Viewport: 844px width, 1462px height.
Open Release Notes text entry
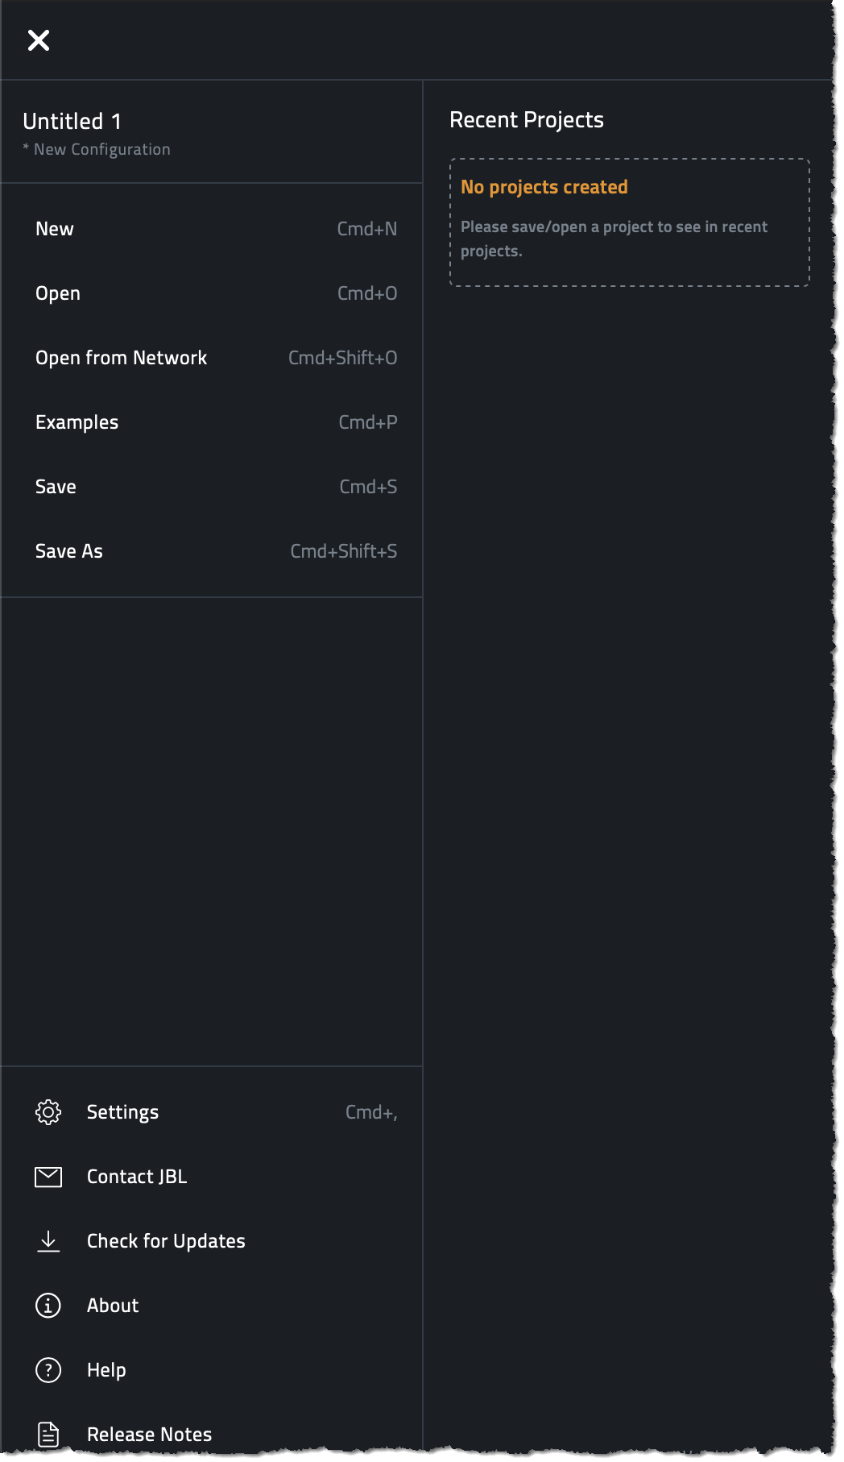point(149,1435)
